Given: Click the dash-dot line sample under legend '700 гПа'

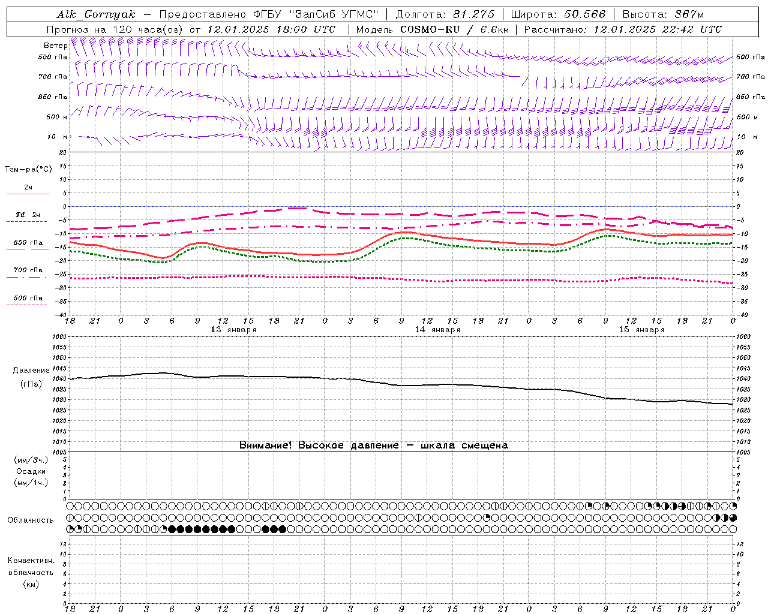Looking at the screenshot, I should 26,277.
